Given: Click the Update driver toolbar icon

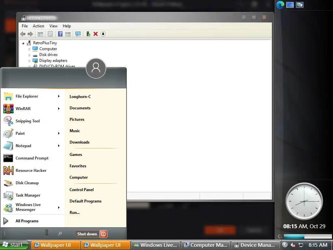Looking at the screenshot, I should click(x=88, y=34).
